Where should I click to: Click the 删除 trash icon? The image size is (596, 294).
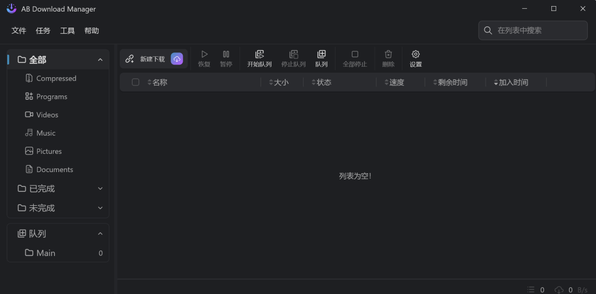tap(388, 54)
